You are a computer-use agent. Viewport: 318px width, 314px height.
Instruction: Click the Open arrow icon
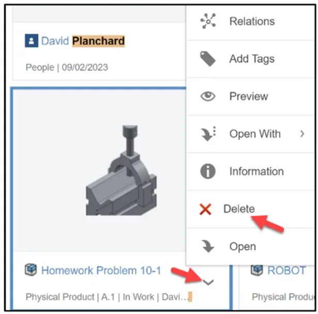pyautogui.click(x=208, y=247)
